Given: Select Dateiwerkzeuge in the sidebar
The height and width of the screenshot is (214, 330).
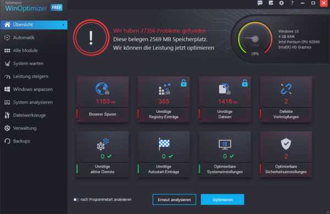Looking at the screenshot, I should pos(34,115).
